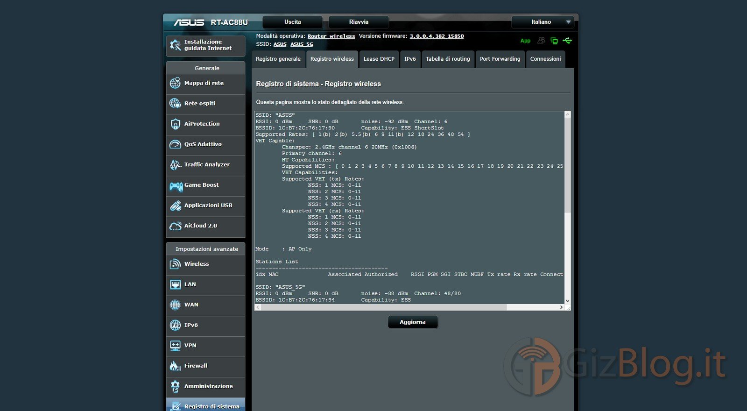
Task: Click the log scroll up arrow
Action: (x=568, y=114)
